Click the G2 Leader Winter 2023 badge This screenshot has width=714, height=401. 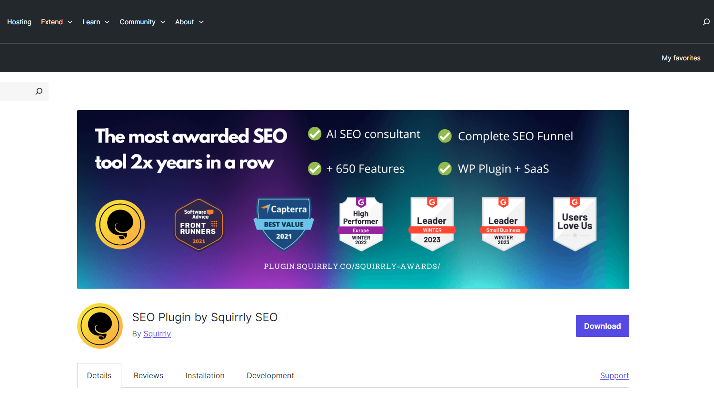tap(432, 224)
